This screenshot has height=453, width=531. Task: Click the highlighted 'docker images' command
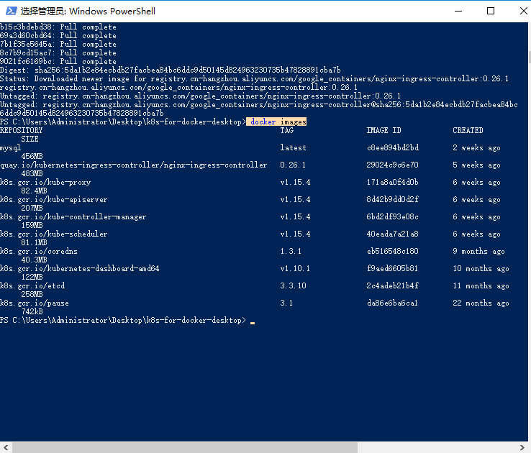(276, 122)
